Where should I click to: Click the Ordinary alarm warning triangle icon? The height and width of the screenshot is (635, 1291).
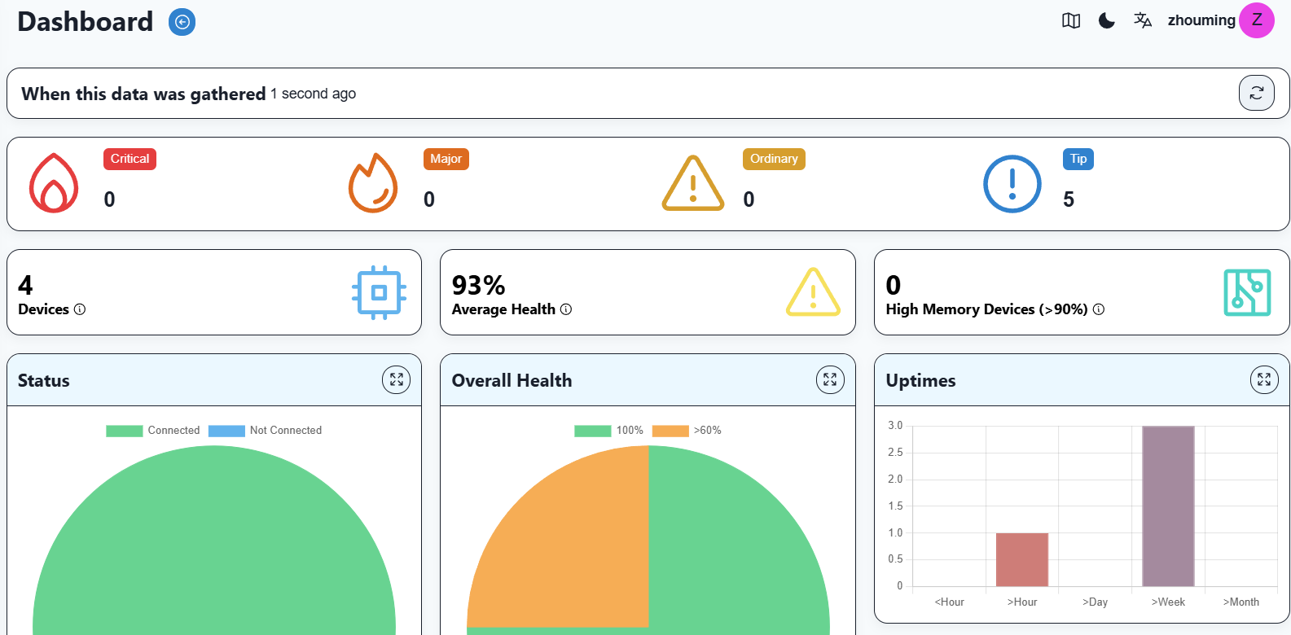point(693,183)
